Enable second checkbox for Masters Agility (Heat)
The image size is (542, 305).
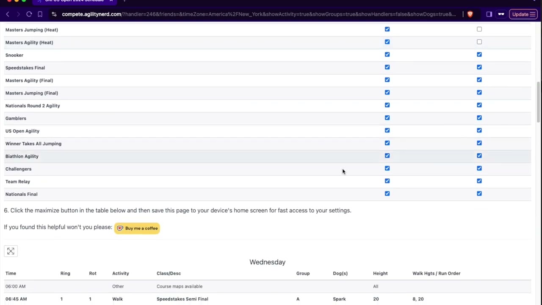click(x=479, y=42)
